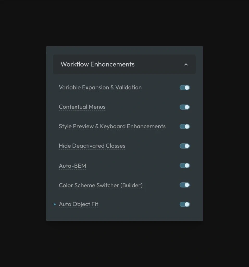The width and height of the screenshot is (249, 267).
Task: Turn off Contextual Menus
Action: click(184, 107)
